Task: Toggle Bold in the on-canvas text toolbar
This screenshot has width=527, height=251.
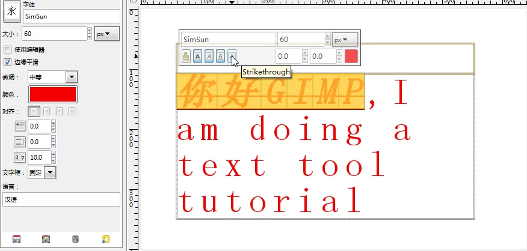Action: click(197, 56)
